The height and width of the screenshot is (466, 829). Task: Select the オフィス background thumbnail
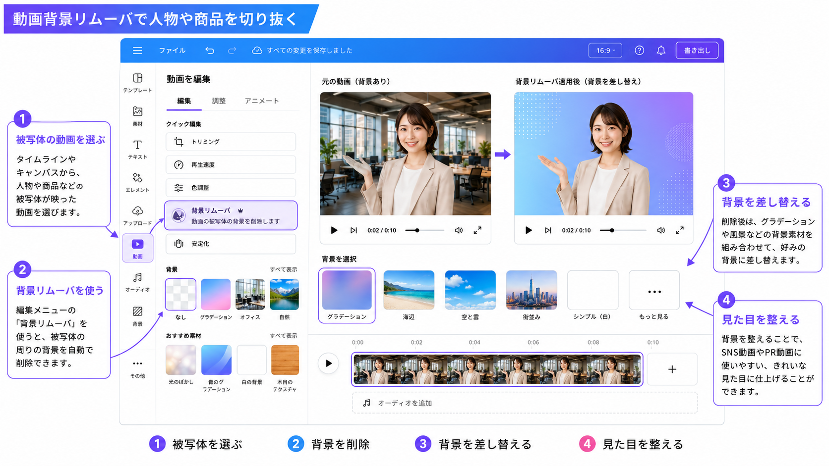tap(250, 294)
